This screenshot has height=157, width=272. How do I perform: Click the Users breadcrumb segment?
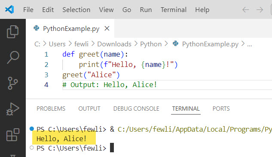coord(57,44)
